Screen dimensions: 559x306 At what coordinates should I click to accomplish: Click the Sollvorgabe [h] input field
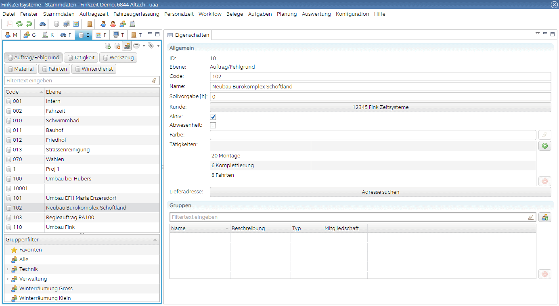pos(380,97)
